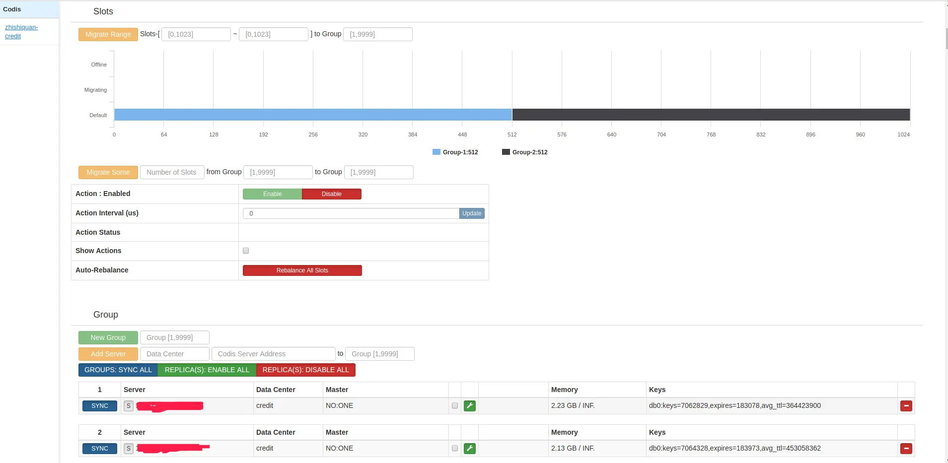Focus the Action Interval input field
This screenshot has width=948, height=463.
(x=351, y=213)
